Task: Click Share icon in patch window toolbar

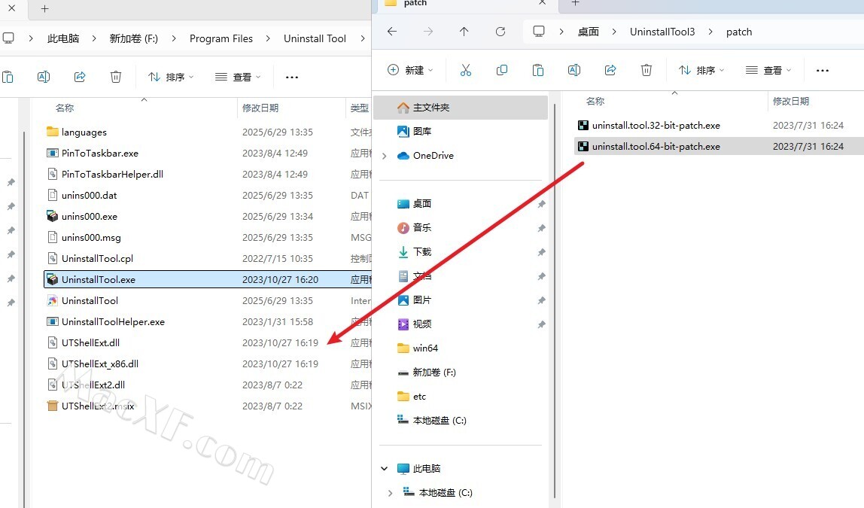Action: tap(610, 70)
